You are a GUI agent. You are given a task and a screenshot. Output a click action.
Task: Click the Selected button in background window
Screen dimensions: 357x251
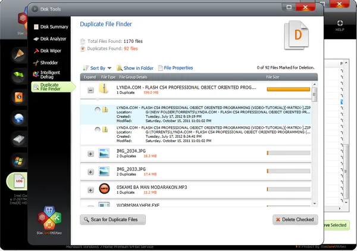click(336, 225)
